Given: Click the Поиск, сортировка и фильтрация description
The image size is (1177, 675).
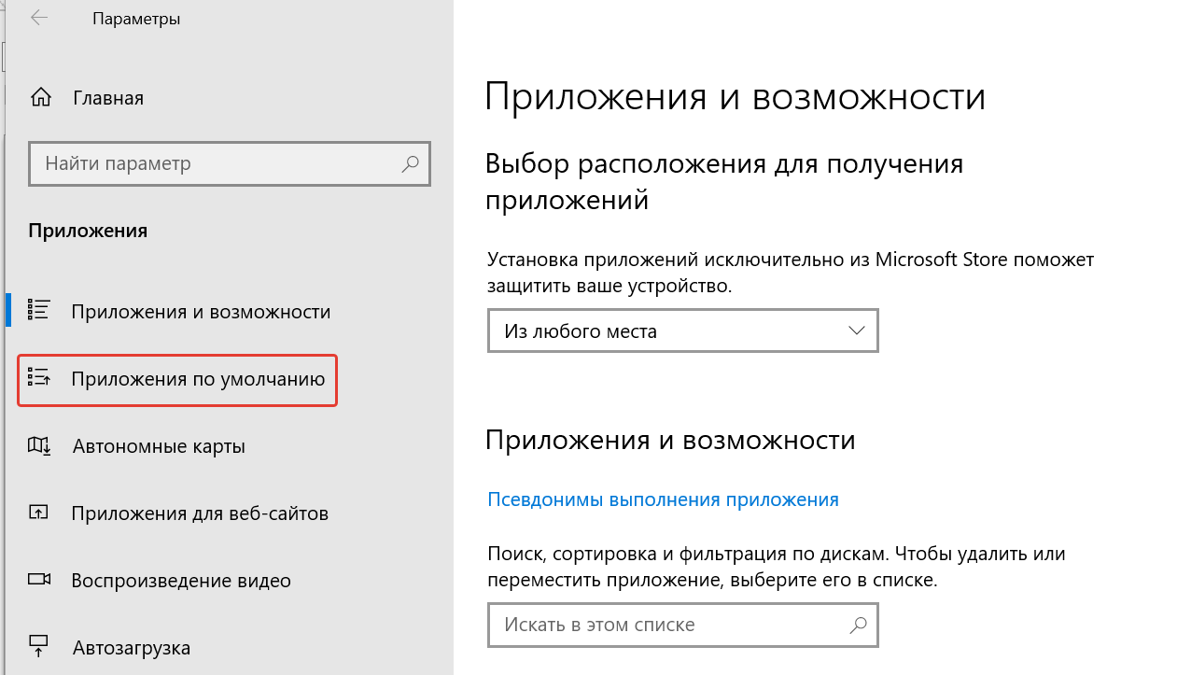Looking at the screenshot, I should (x=777, y=567).
